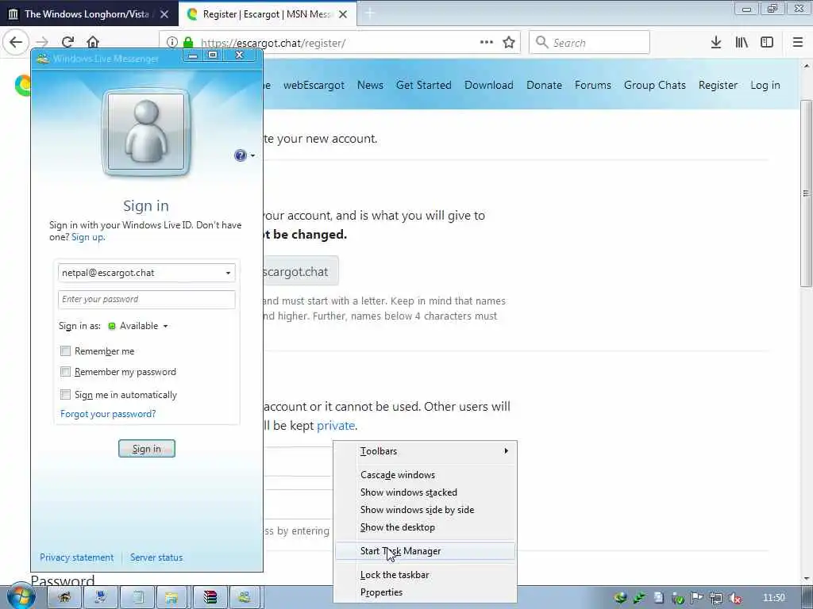
Task: Follow the Sign up link in Messenger
Action: pyautogui.click(x=87, y=237)
